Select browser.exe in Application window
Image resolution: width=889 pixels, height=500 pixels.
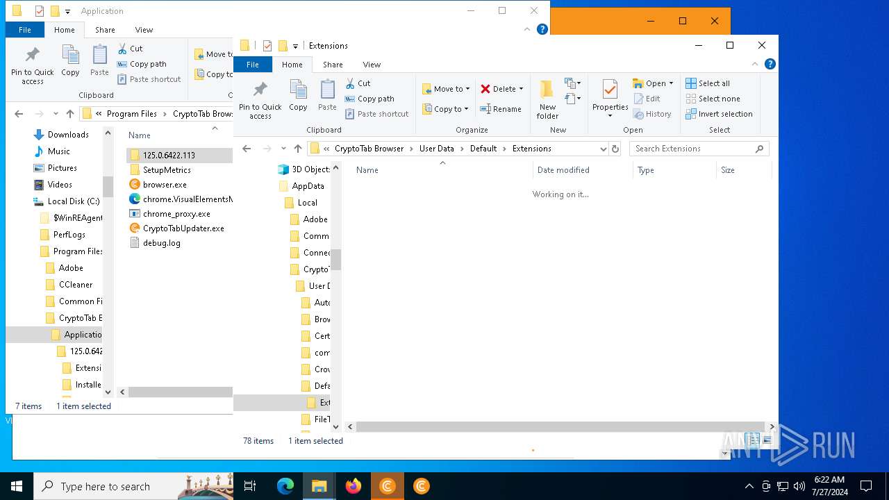pyautogui.click(x=165, y=185)
